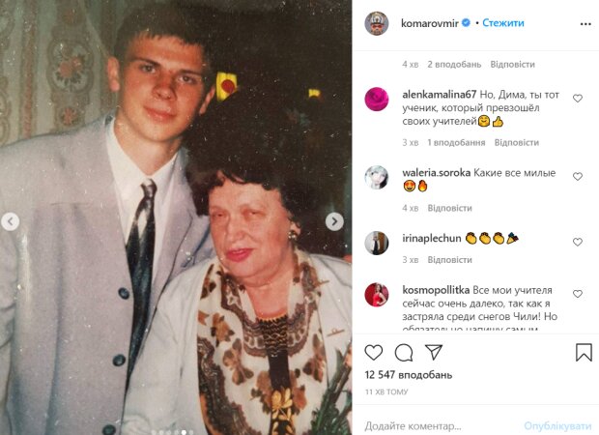599x435 pixels.
Task: Reply to alenkamalina67 via Відповісти
Action: click(517, 142)
